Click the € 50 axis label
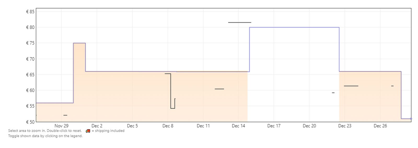The height and width of the screenshot is (148, 418). point(30,122)
